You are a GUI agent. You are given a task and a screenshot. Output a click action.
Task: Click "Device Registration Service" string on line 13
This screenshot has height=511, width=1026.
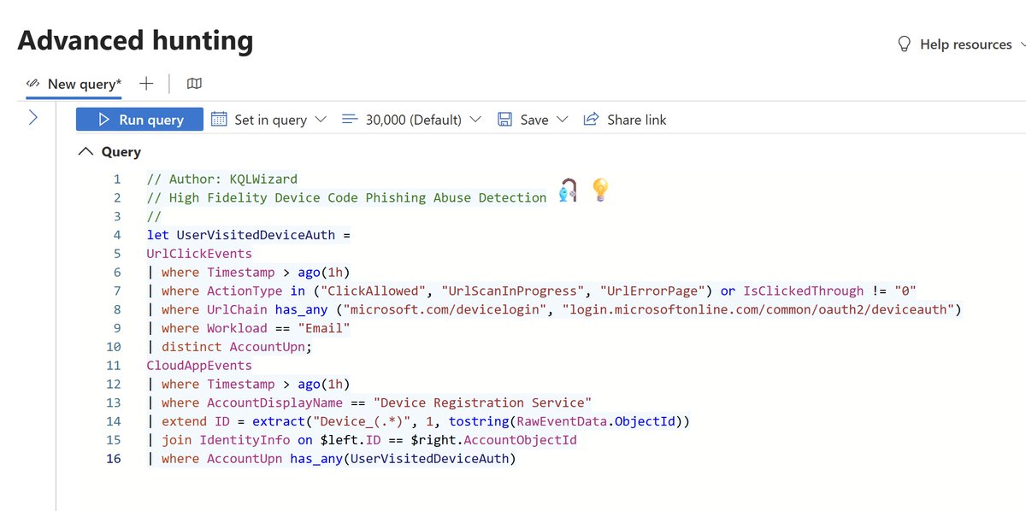click(482, 402)
